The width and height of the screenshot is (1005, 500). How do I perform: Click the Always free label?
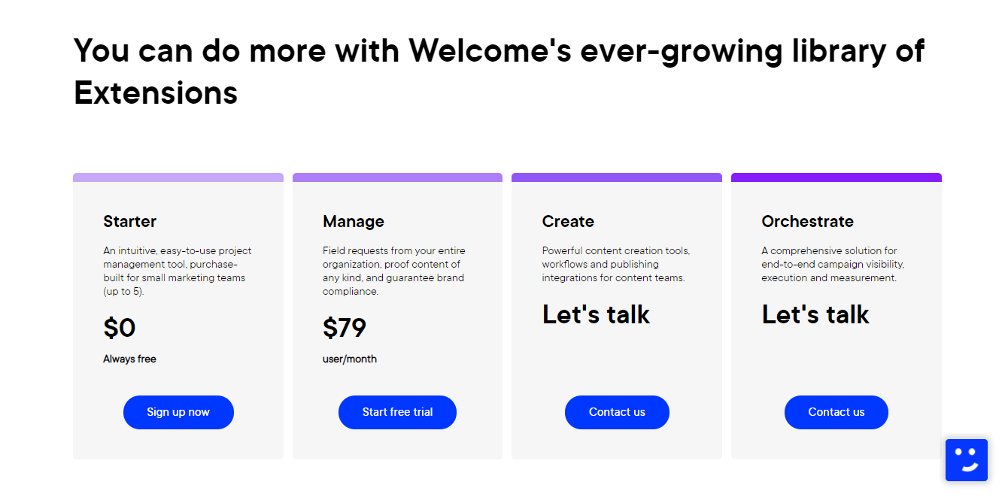coord(129,359)
